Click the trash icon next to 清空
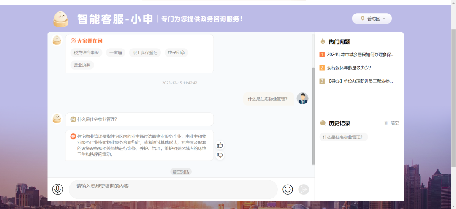This screenshot has height=209, width=456. [386, 123]
